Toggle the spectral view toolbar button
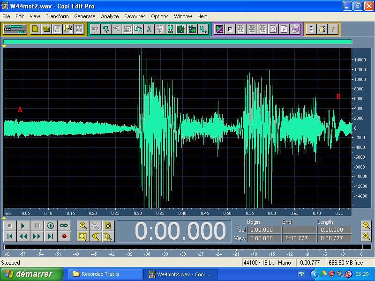Viewport: 375px width, 281px height. click(219, 29)
